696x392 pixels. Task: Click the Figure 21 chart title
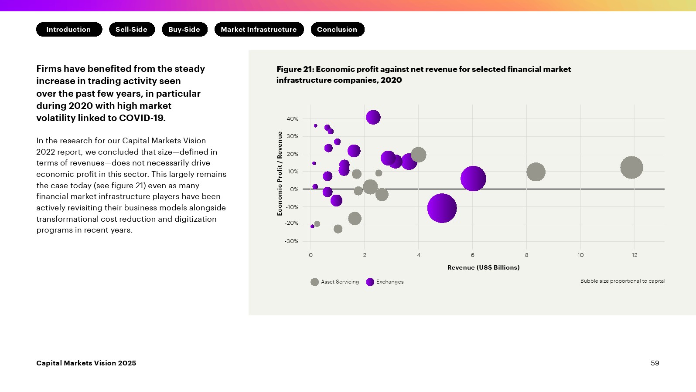pyautogui.click(x=423, y=74)
